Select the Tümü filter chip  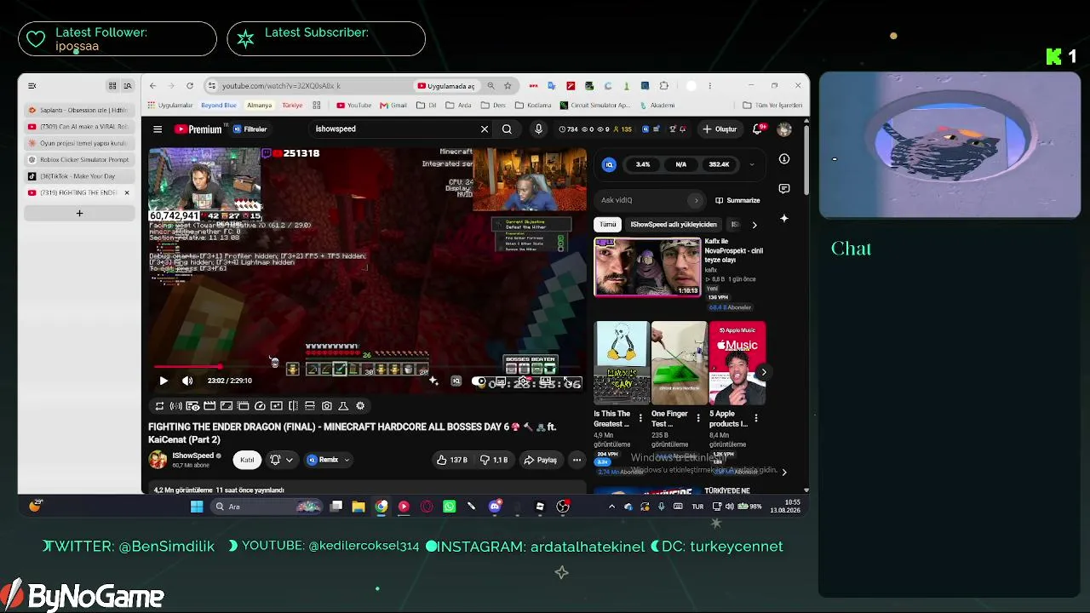607,225
